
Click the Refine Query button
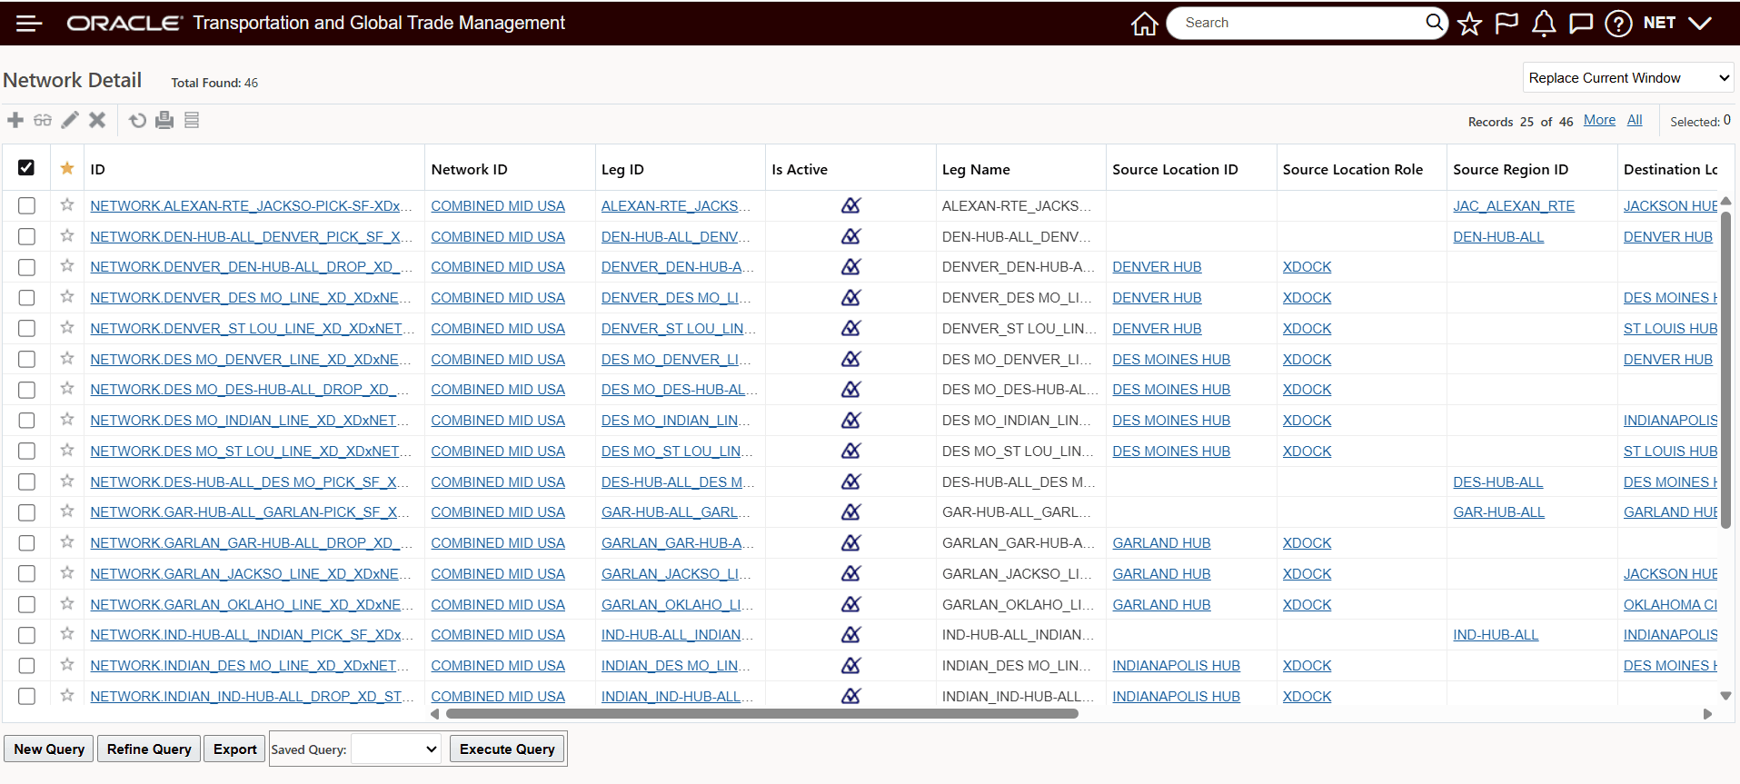point(149,749)
